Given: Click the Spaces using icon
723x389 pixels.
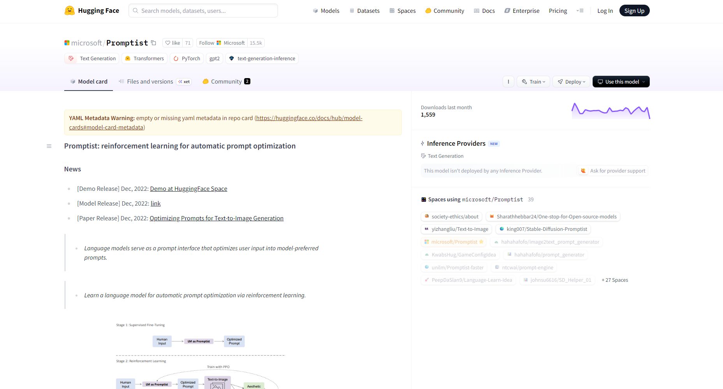Looking at the screenshot, I should pyautogui.click(x=424, y=199).
